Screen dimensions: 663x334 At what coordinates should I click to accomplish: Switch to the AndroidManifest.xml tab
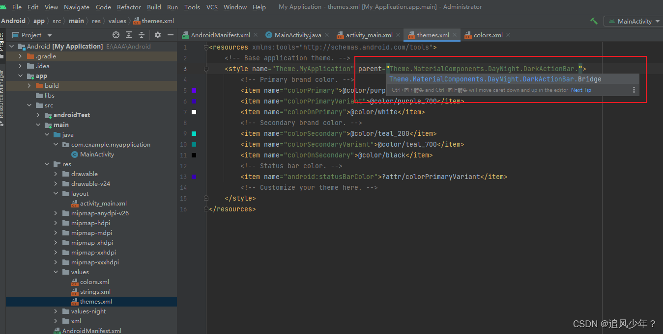[x=220, y=35]
